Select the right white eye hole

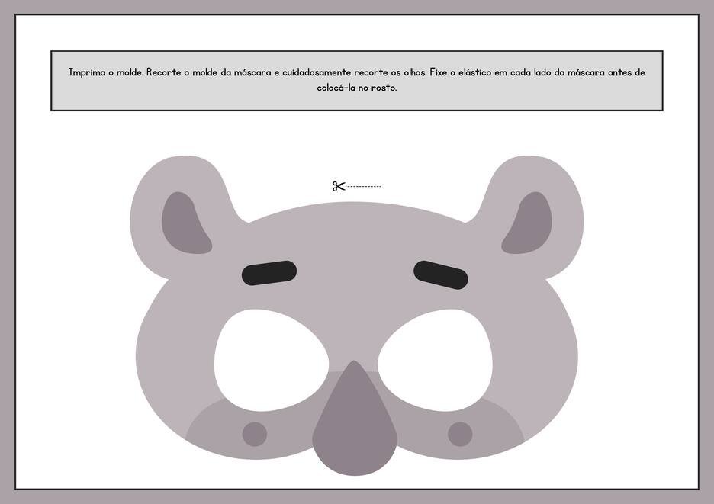pyautogui.click(x=435, y=352)
